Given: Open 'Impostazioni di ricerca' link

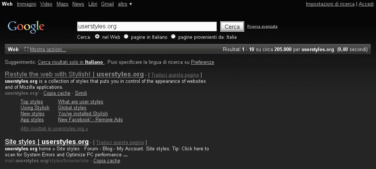Looking at the screenshot, I should point(330,4).
